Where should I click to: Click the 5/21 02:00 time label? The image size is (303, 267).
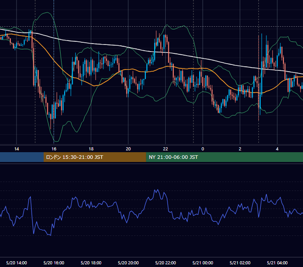240,263
